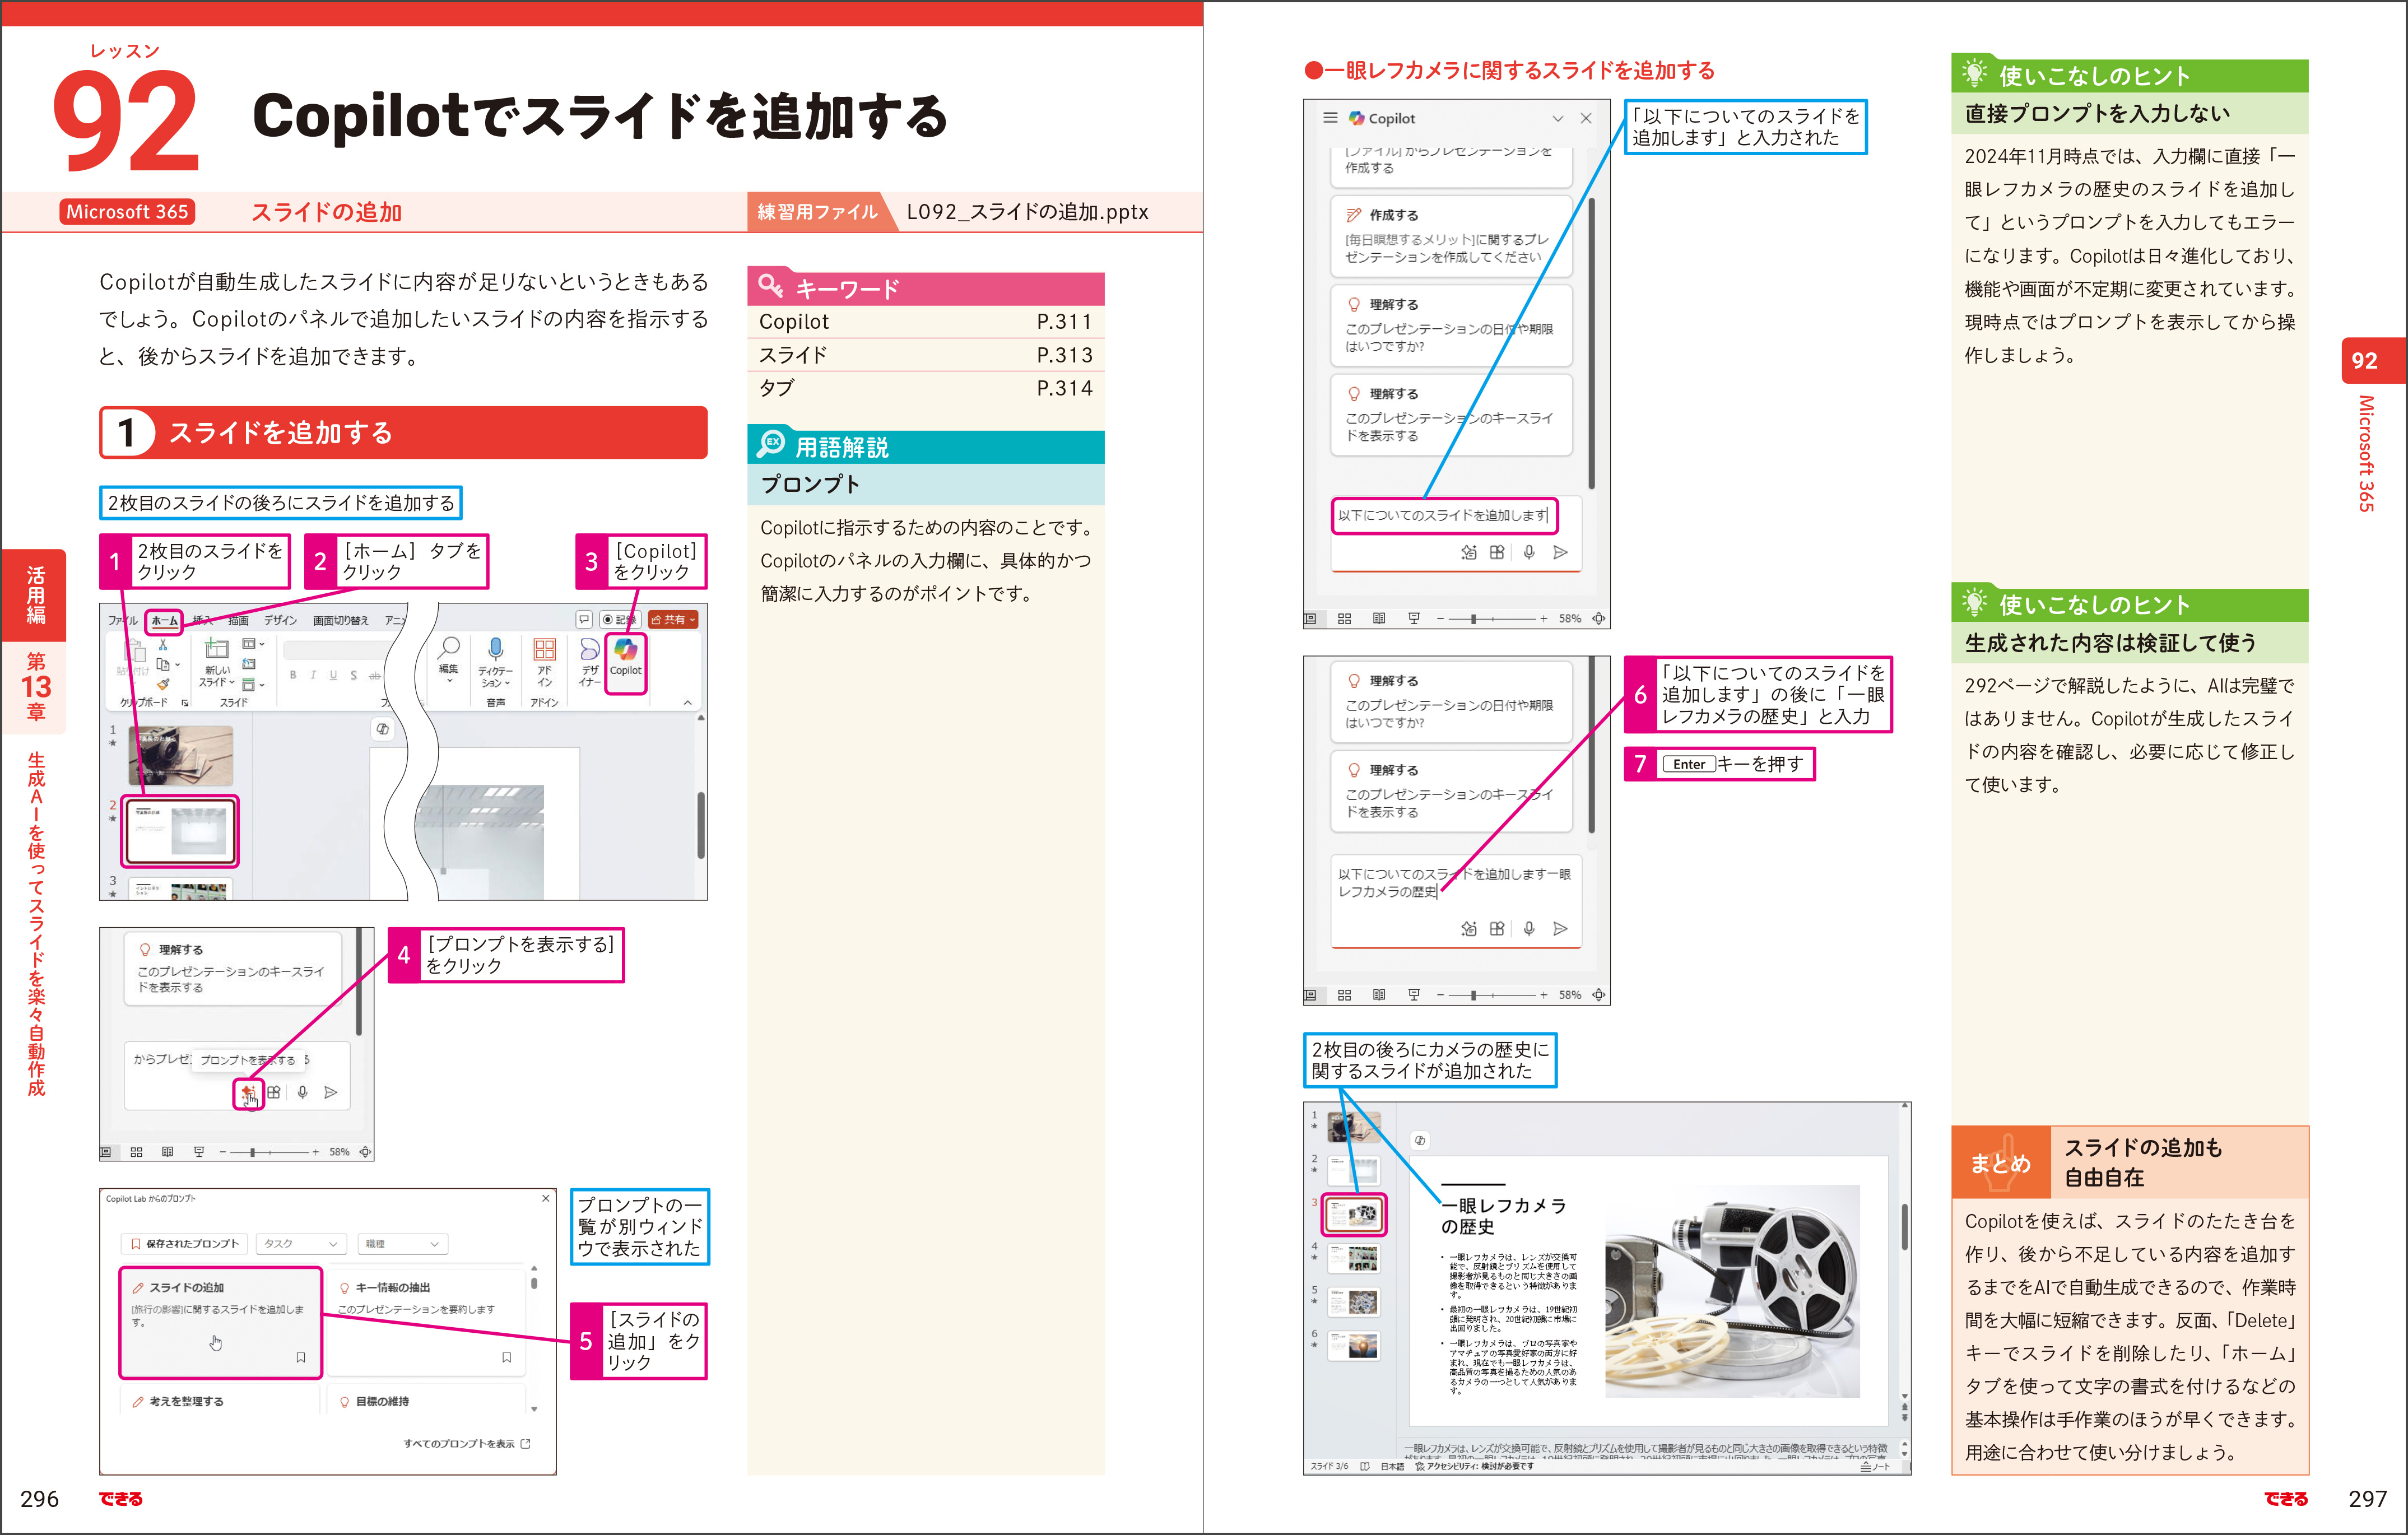Expand the Copilot panel chevron menu

(x=1559, y=118)
